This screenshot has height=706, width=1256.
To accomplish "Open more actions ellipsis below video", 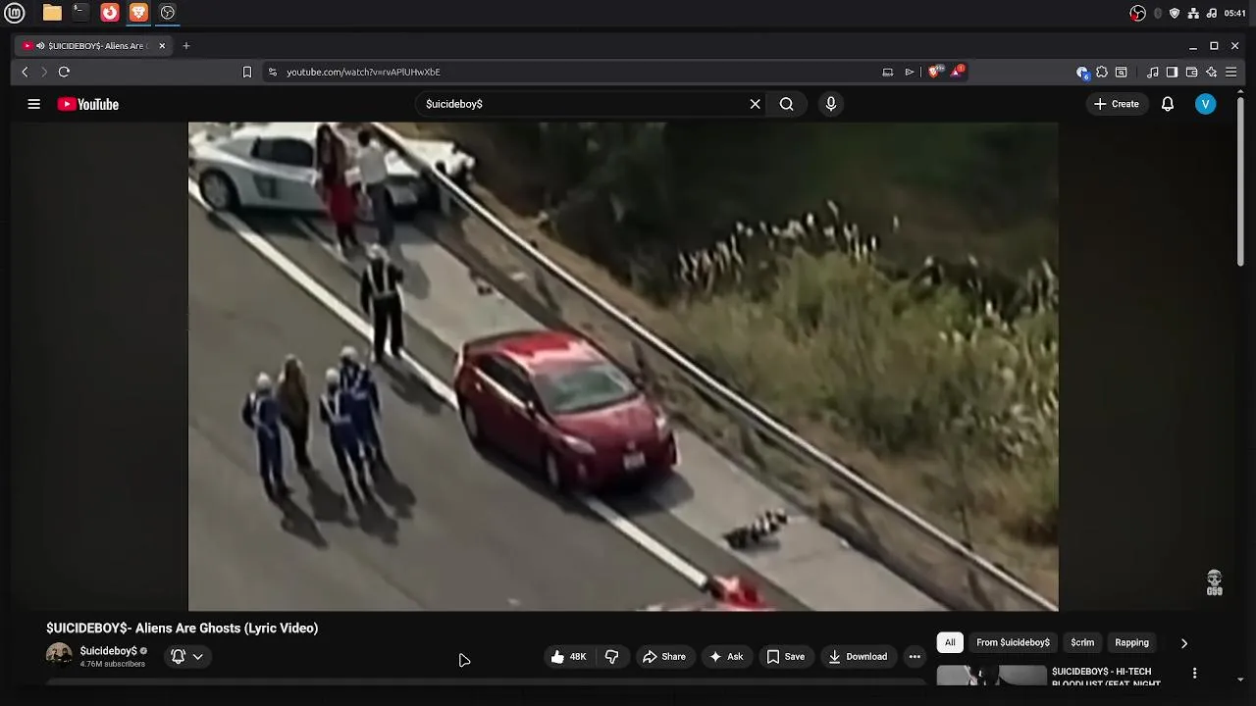I will click(915, 657).
